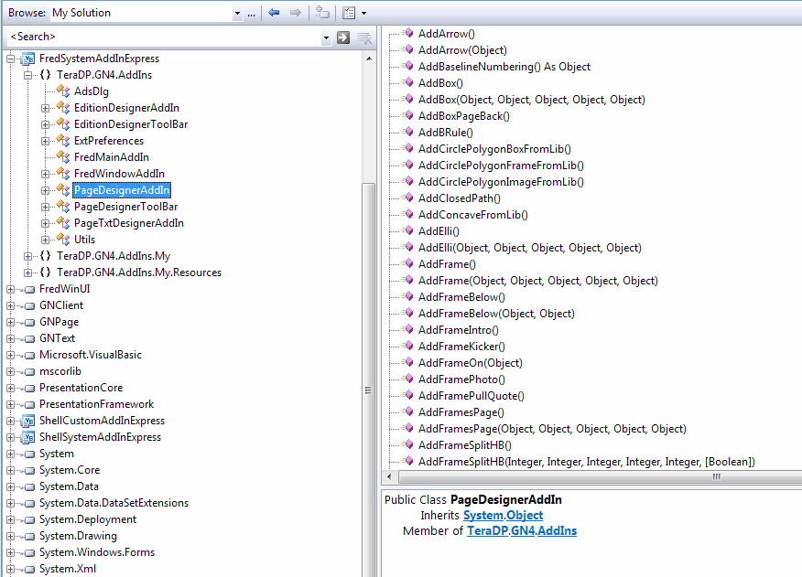
Task: Collapse the FredSystemAddInExpress project node
Action: tap(10, 59)
